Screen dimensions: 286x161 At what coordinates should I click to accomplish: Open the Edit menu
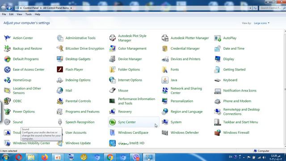click(11, 14)
